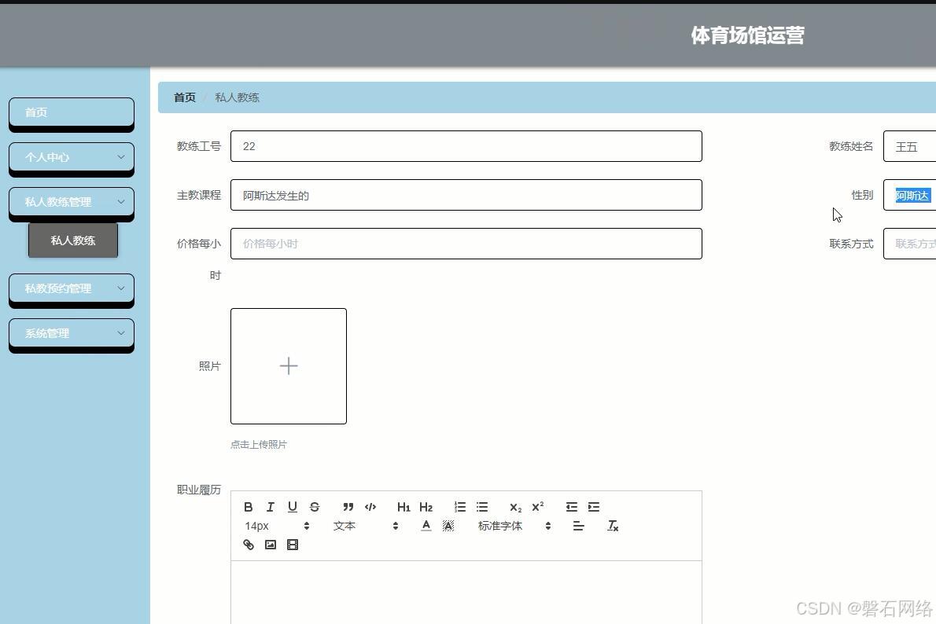Focus the 价格每小时 input field

pos(466,244)
